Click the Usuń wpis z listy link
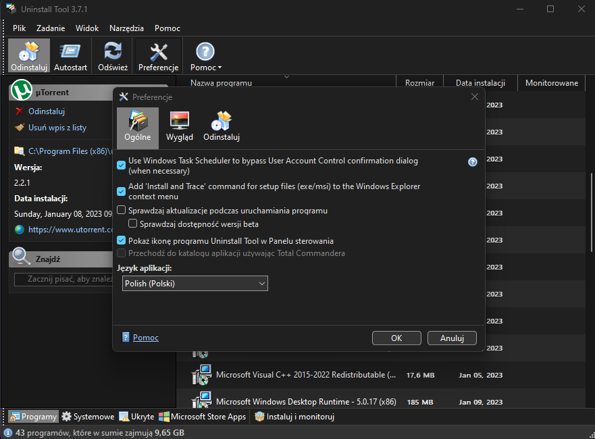Image resolution: width=595 pixels, height=439 pixels. click(x=57, y=128)
